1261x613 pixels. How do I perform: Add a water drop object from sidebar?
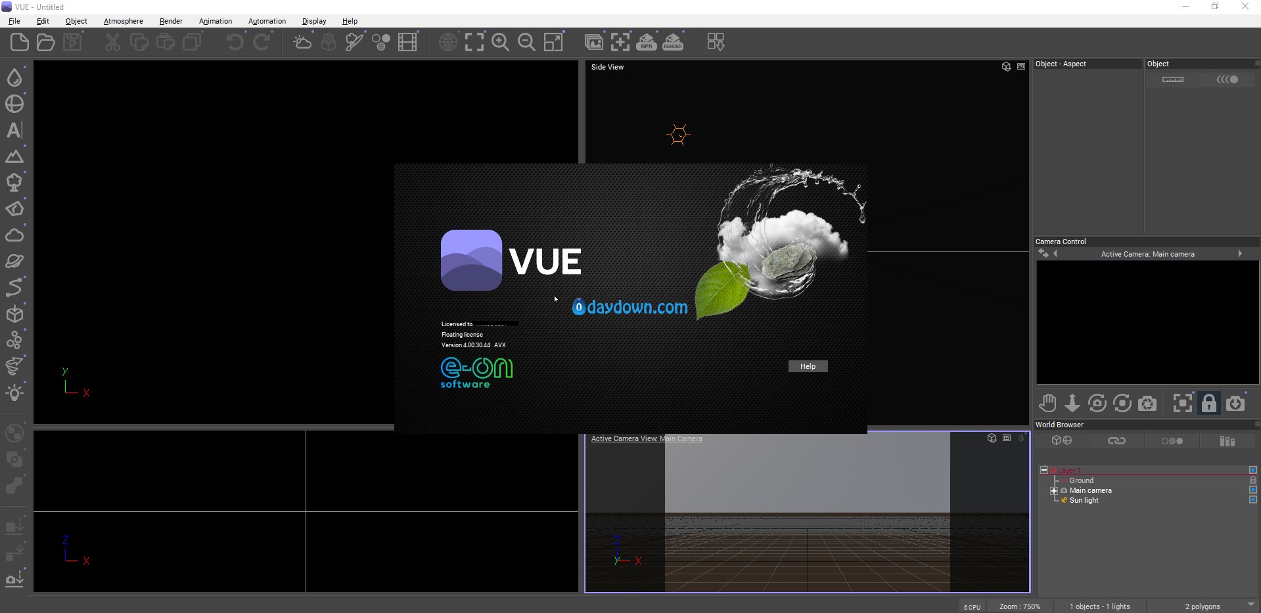[x=14, y=77]
